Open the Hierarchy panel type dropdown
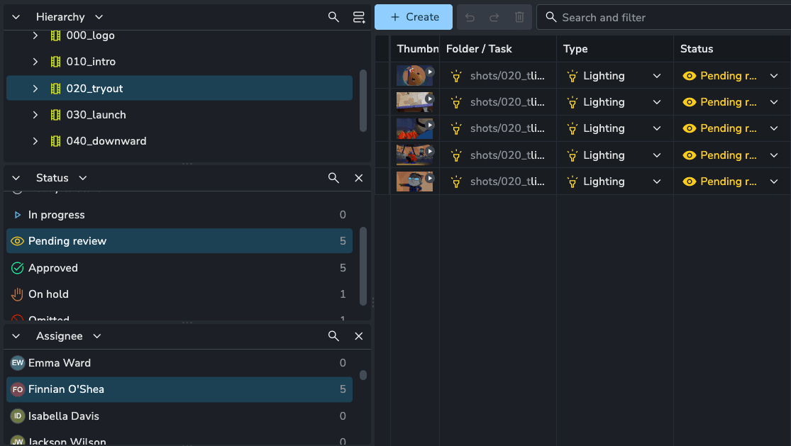 99,17
